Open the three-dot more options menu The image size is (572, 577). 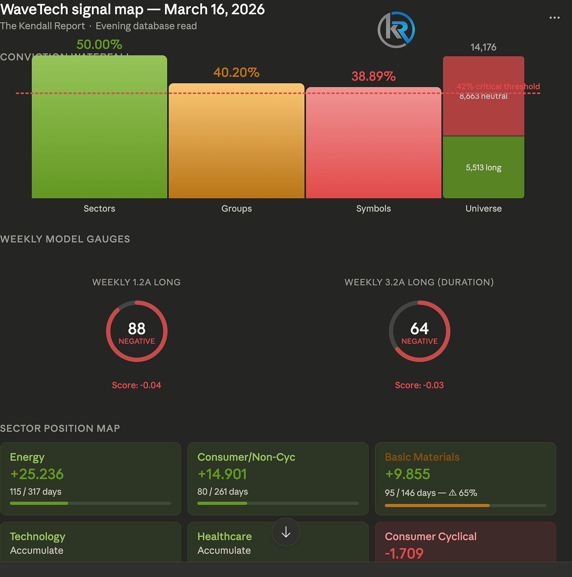(554, 18)
